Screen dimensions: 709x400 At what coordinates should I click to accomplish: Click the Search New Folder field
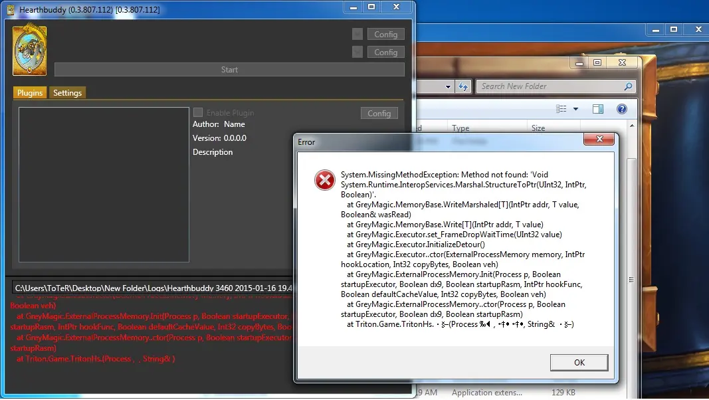coord(556,86)
